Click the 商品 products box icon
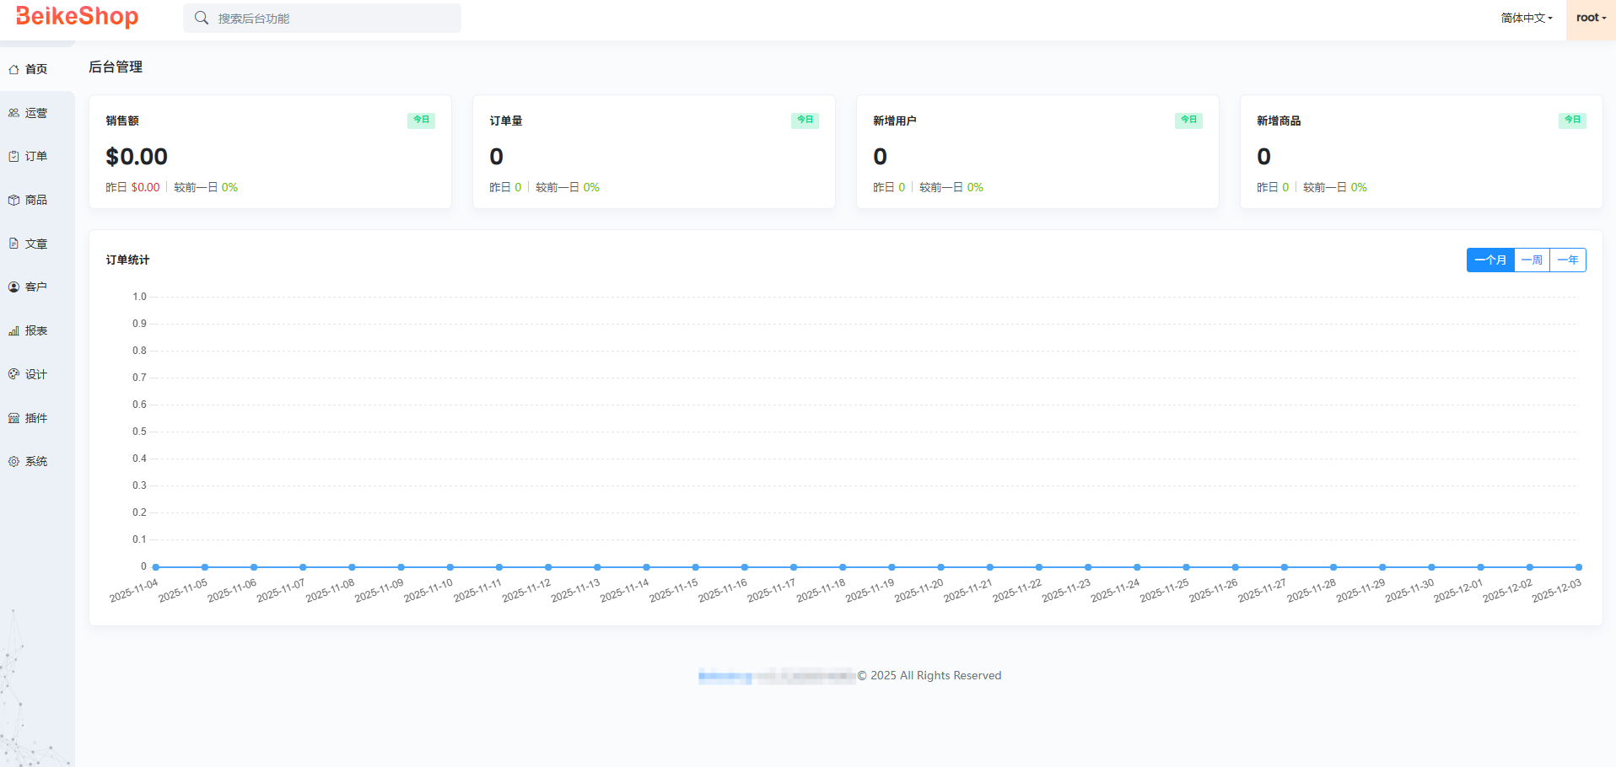The image size is (1616, 767). [13, 201]
